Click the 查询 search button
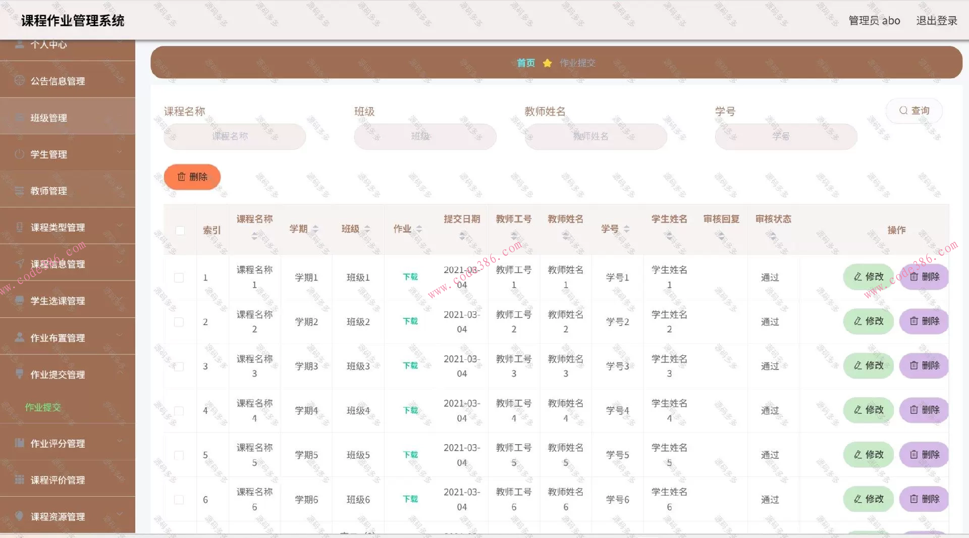969x538 pixels. (914, 111)
